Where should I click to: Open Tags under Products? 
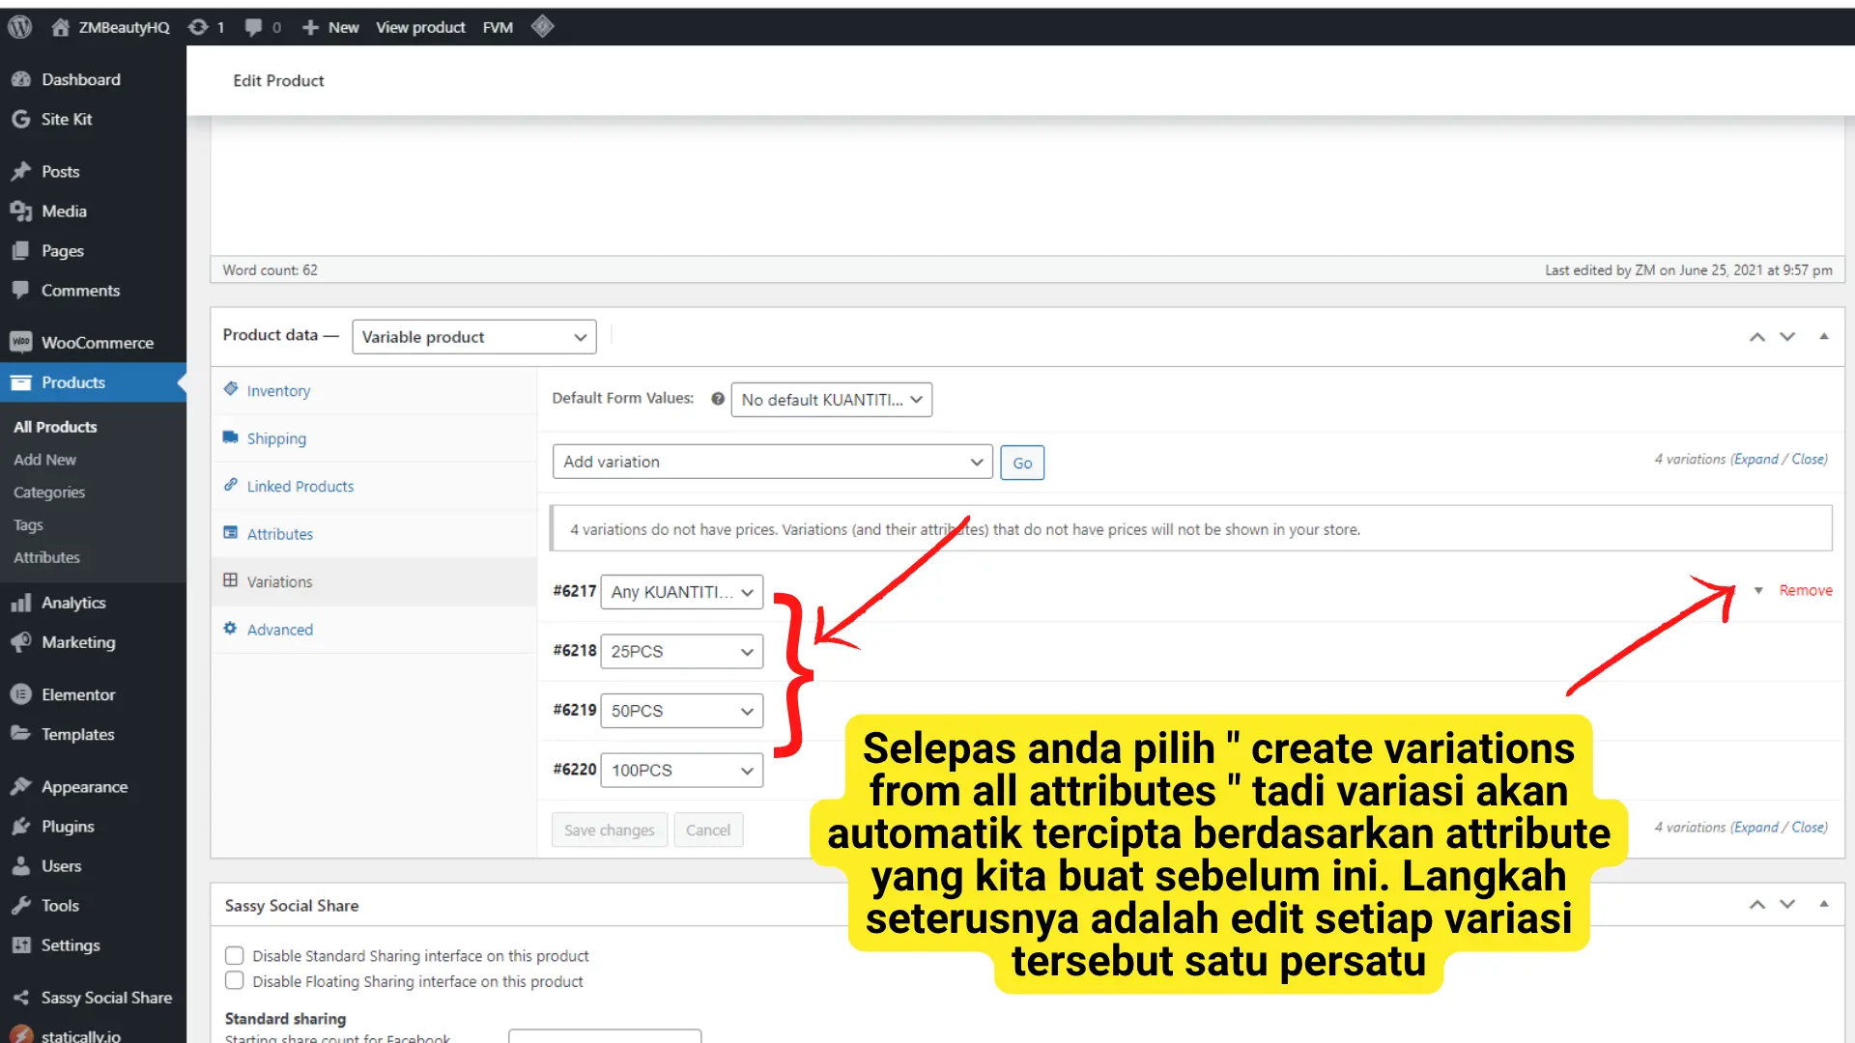tap(28, 525)
